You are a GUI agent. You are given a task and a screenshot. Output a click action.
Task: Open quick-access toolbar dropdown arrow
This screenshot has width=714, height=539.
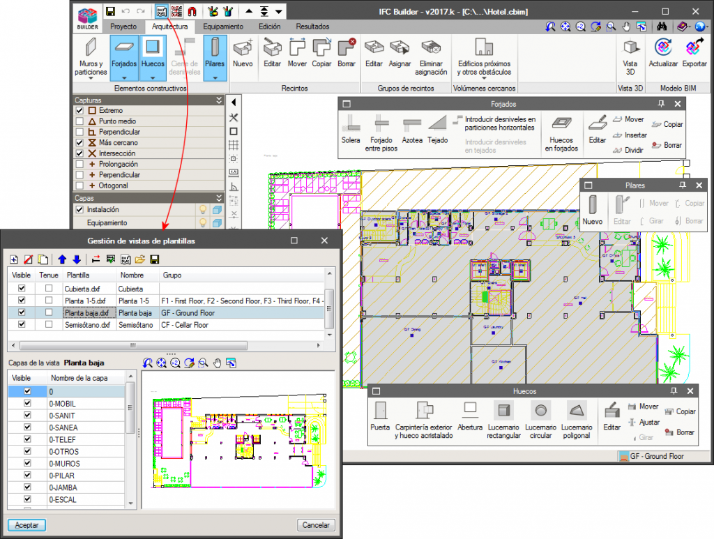pos(279,11)
